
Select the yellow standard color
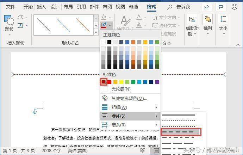coord(121,82)
